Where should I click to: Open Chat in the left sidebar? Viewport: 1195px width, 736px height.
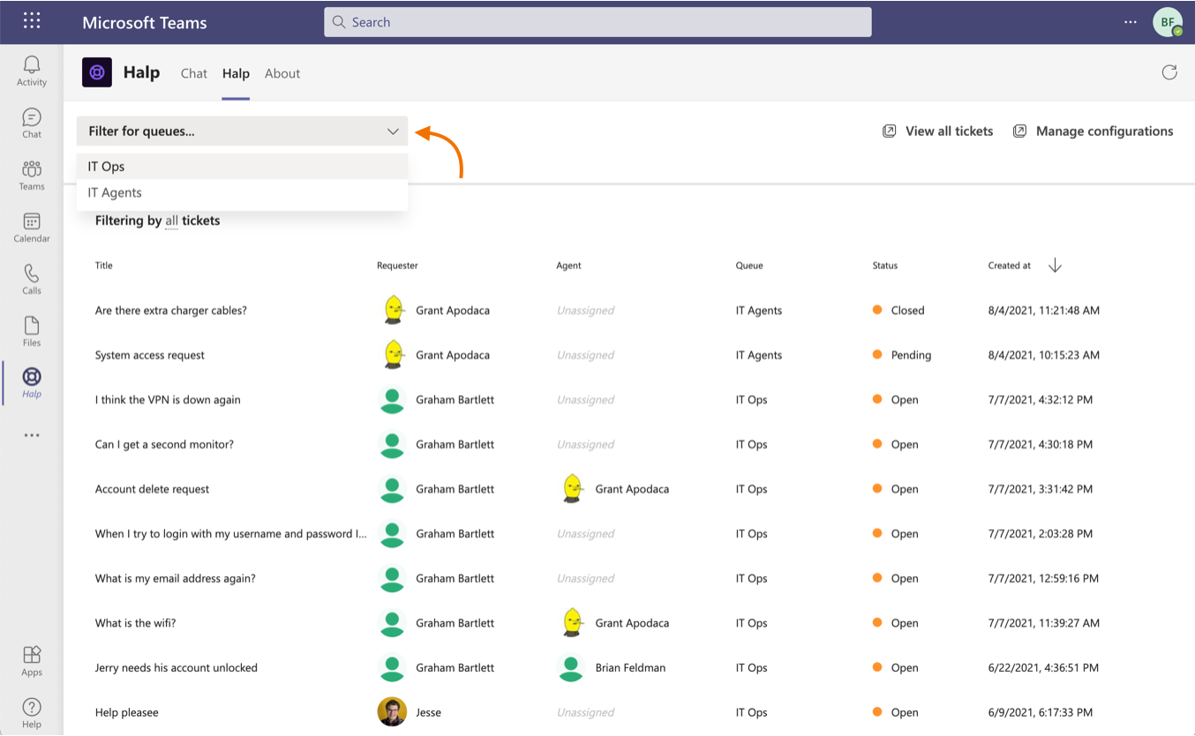click(32, 123)
